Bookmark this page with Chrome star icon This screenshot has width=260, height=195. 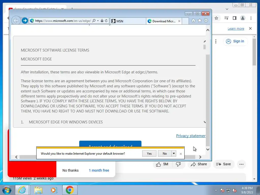216,18
